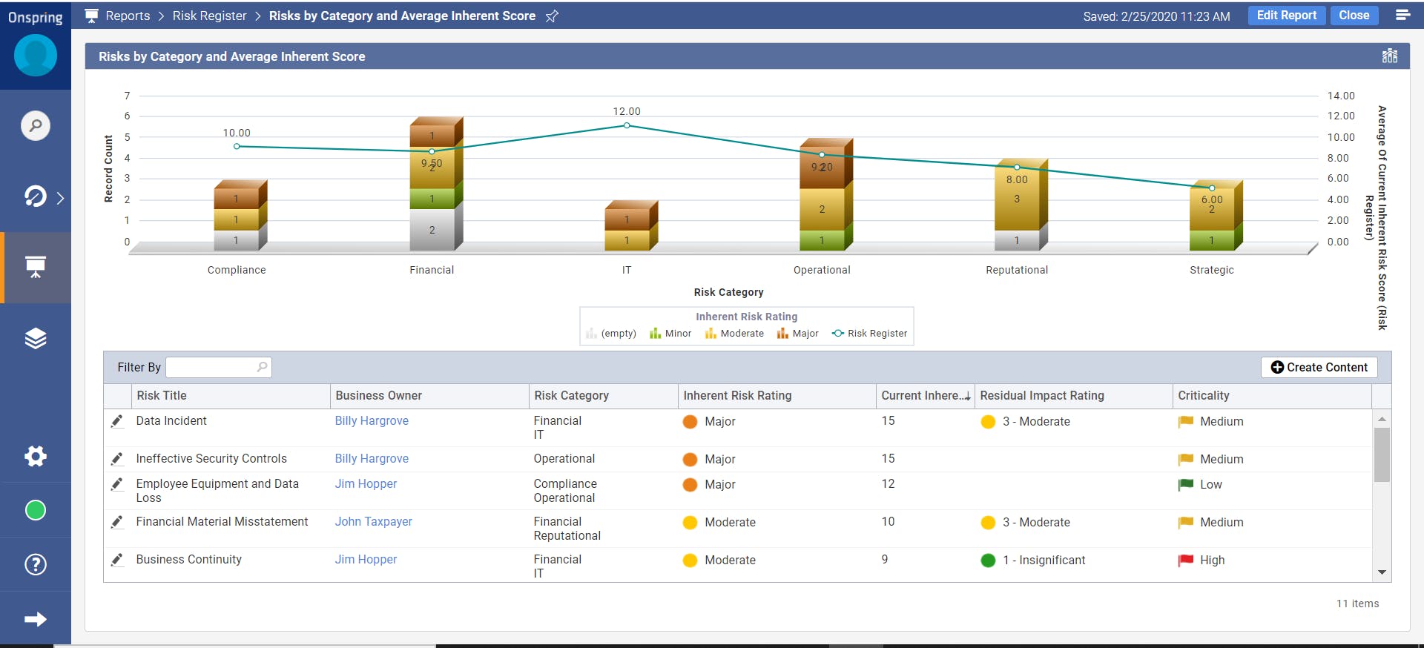
Task: Click the table scrollbar down arrow
Action: 1382,572
